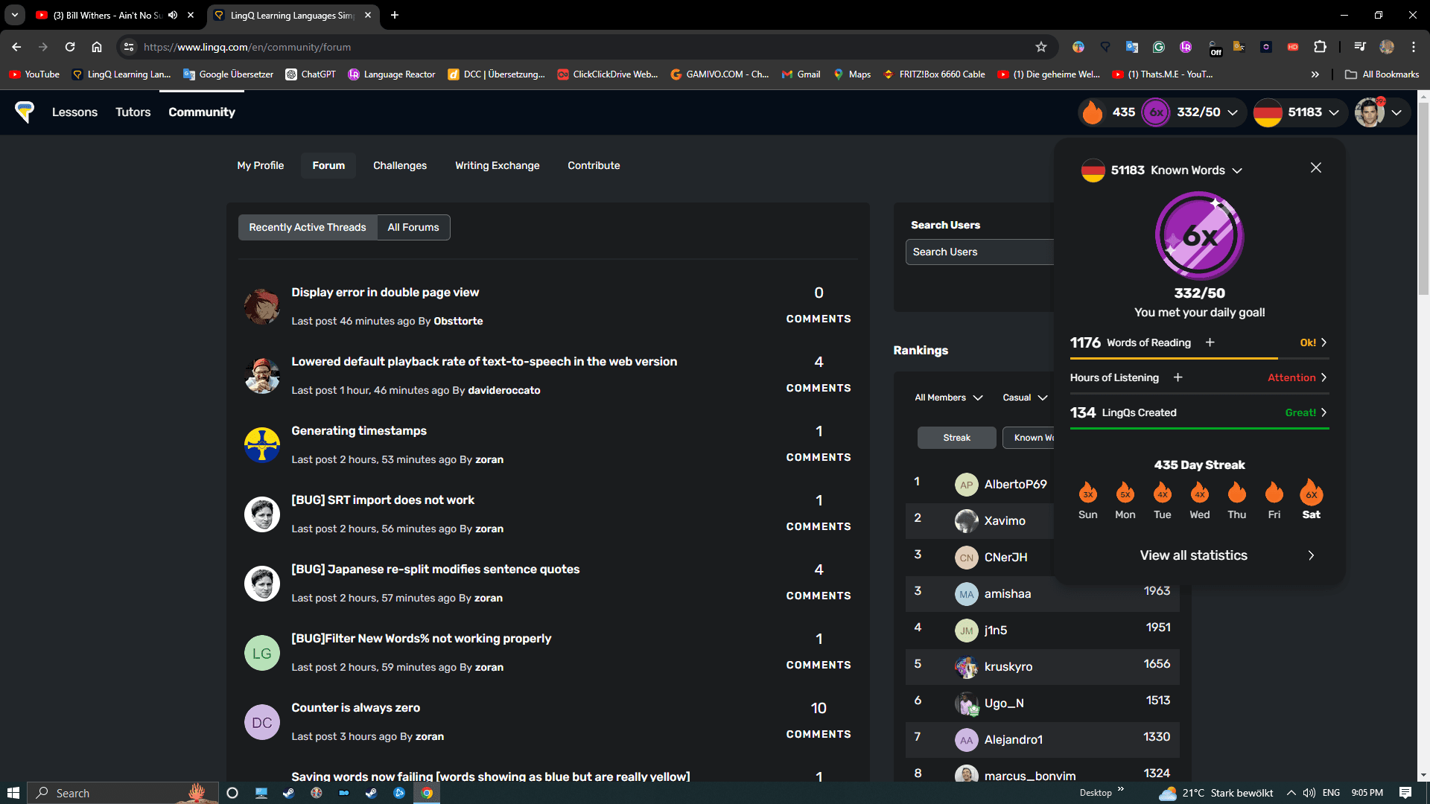This screenshot has width=1430, height=804.
Task: Click the Search Users input field
Action: click(980, 252)
